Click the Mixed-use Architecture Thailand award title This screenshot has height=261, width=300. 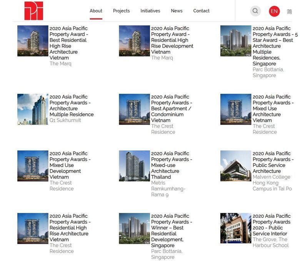click(x=171, y=165)
